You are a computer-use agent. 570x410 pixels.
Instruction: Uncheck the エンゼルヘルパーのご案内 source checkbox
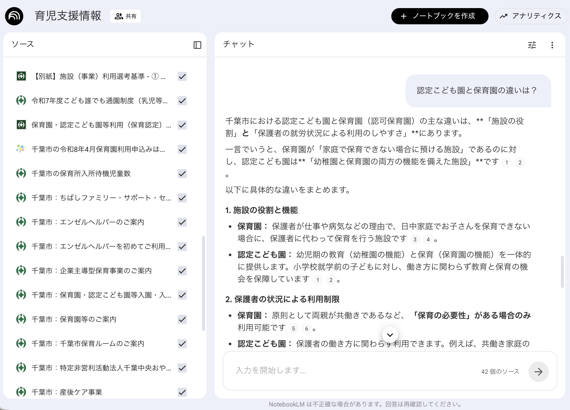click(182, 222)
